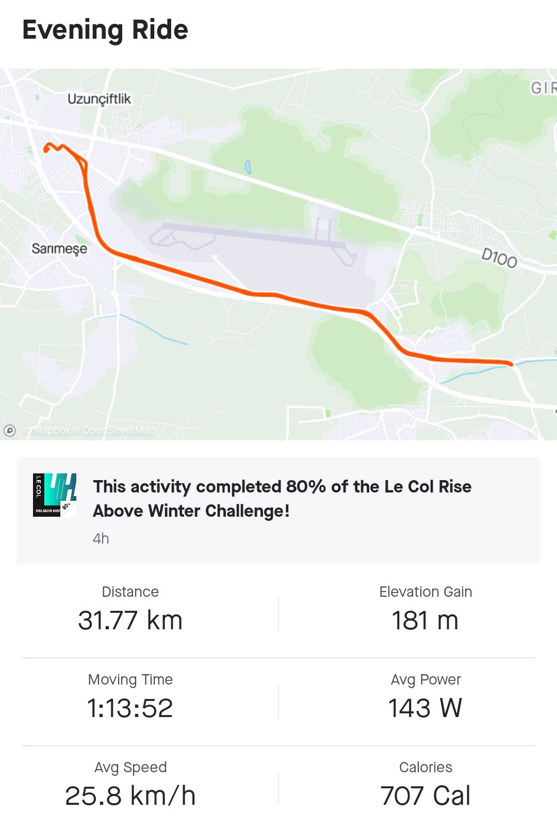Screen dimensions: 557x827
Task: Select the 143 W average power value
Action: 425,708
